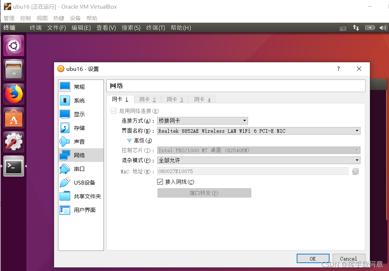Screen dimensions: 389x271
Task: Open the 混杂模式 dropdown showing 全部允许
Action: (x=259, y=160)
